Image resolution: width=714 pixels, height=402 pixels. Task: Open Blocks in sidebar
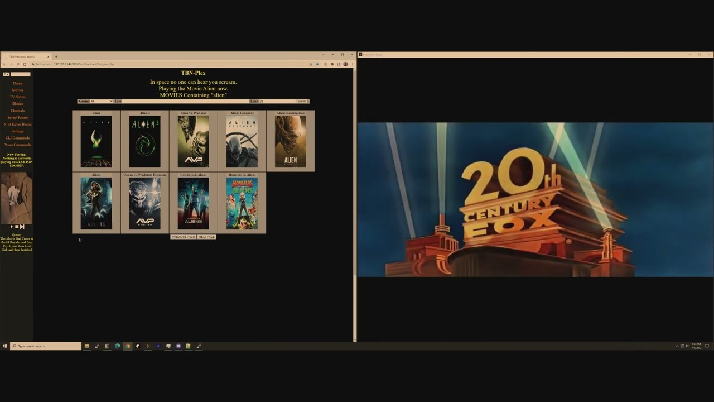(x=17, y=104)
